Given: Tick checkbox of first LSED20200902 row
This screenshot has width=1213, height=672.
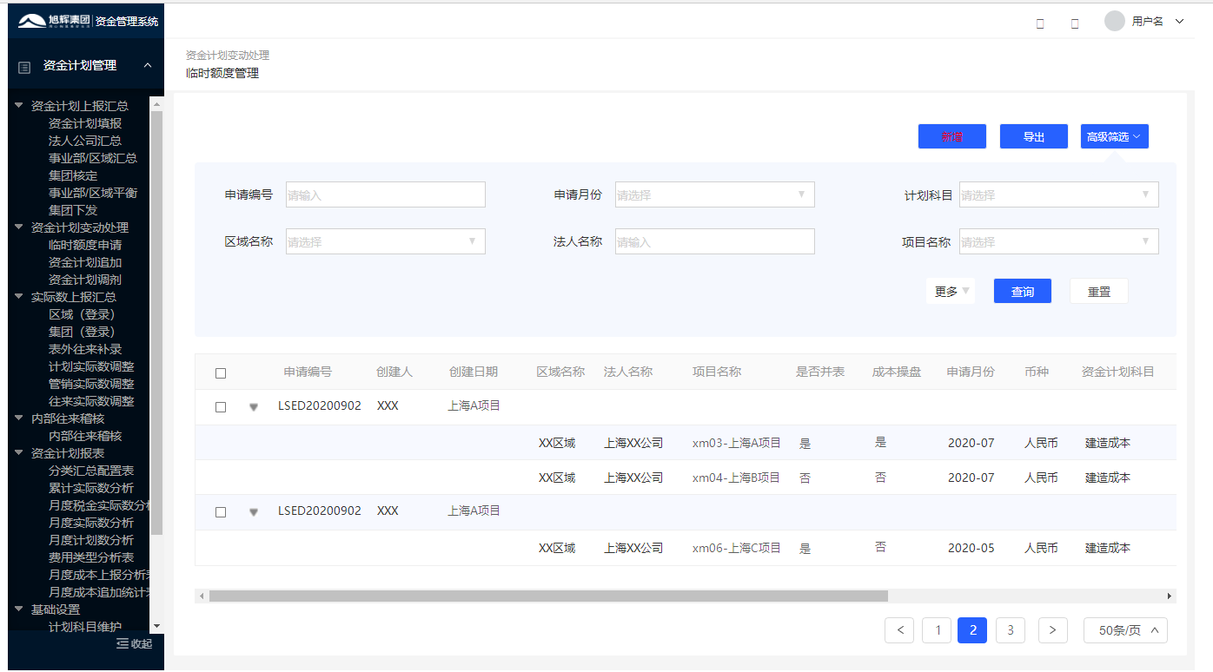Looking at the screenshot, I should point(221,406).
